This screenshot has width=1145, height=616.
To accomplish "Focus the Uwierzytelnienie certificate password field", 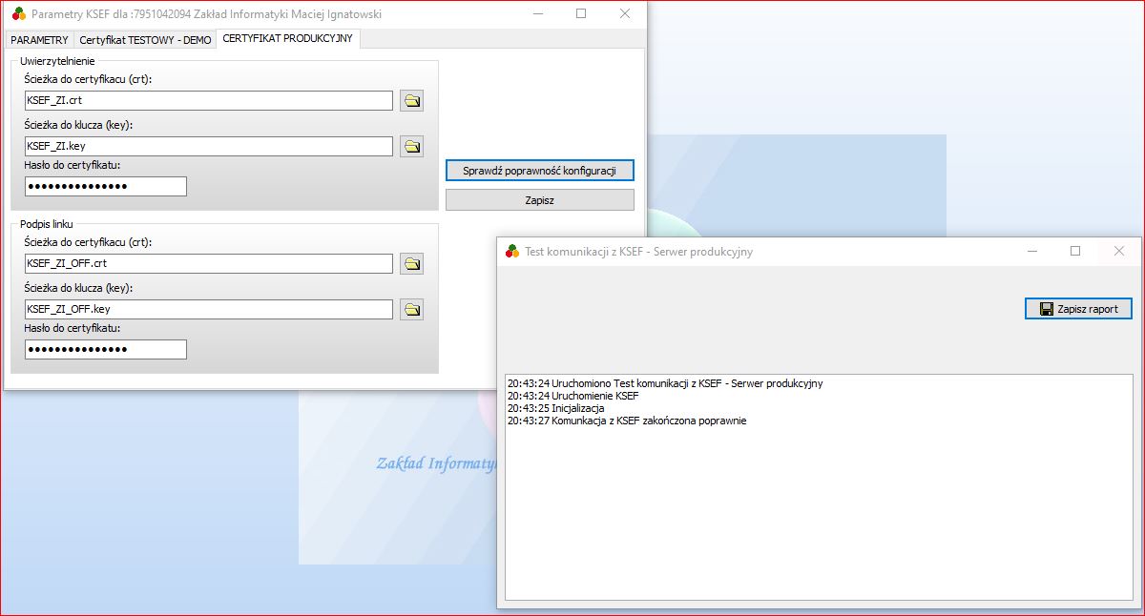I will (x=105, y=187).
